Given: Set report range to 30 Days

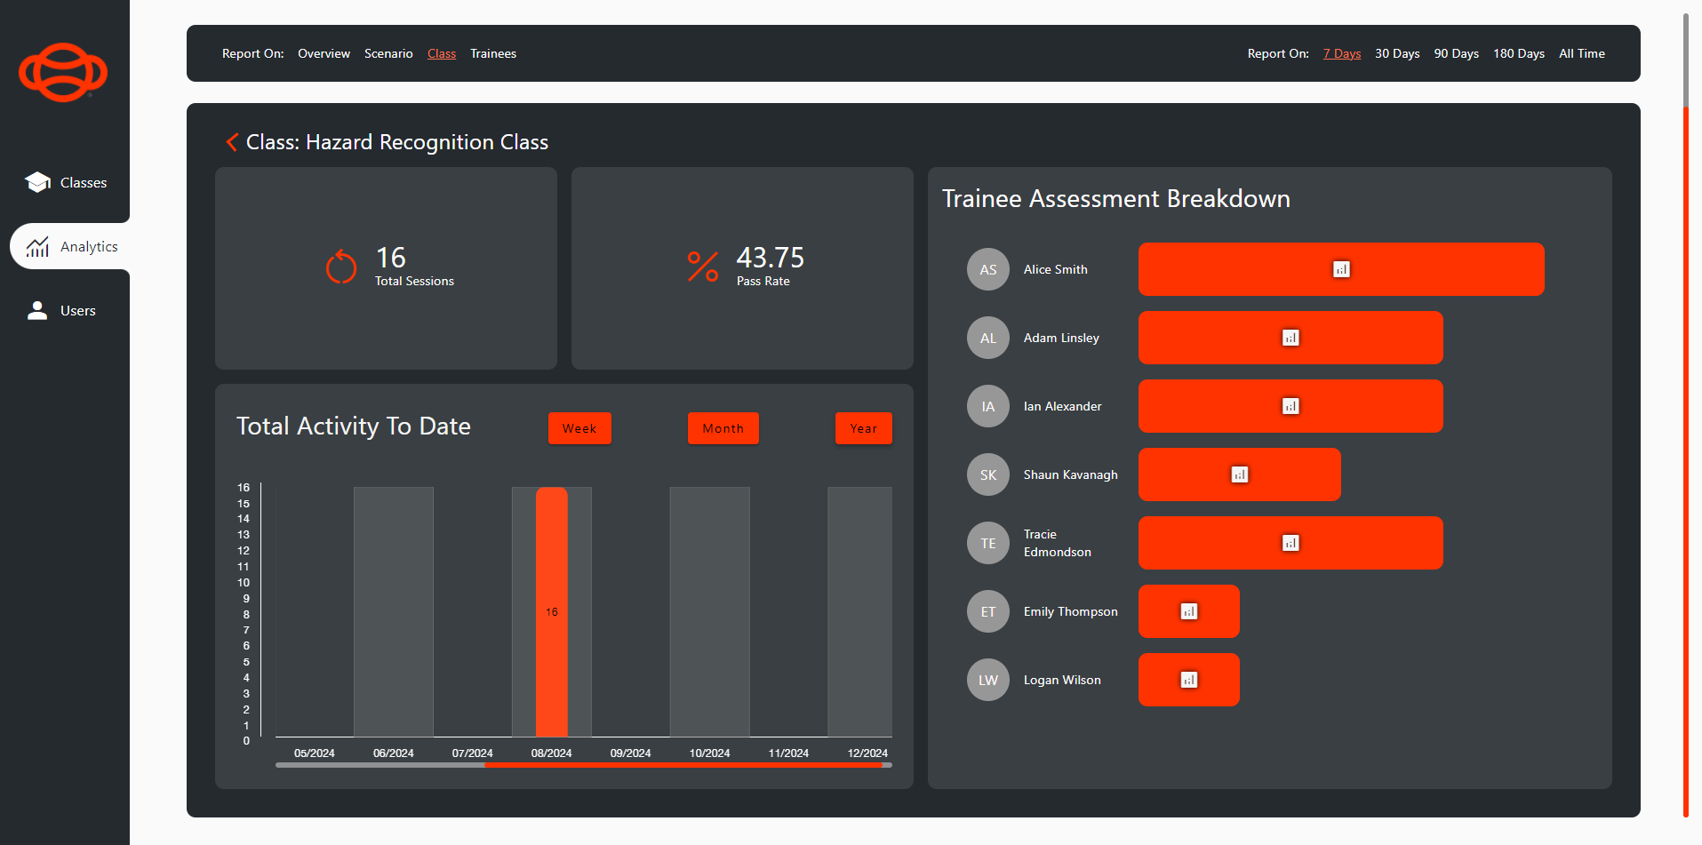Looking at the screenshot, I should (1396, 53).
